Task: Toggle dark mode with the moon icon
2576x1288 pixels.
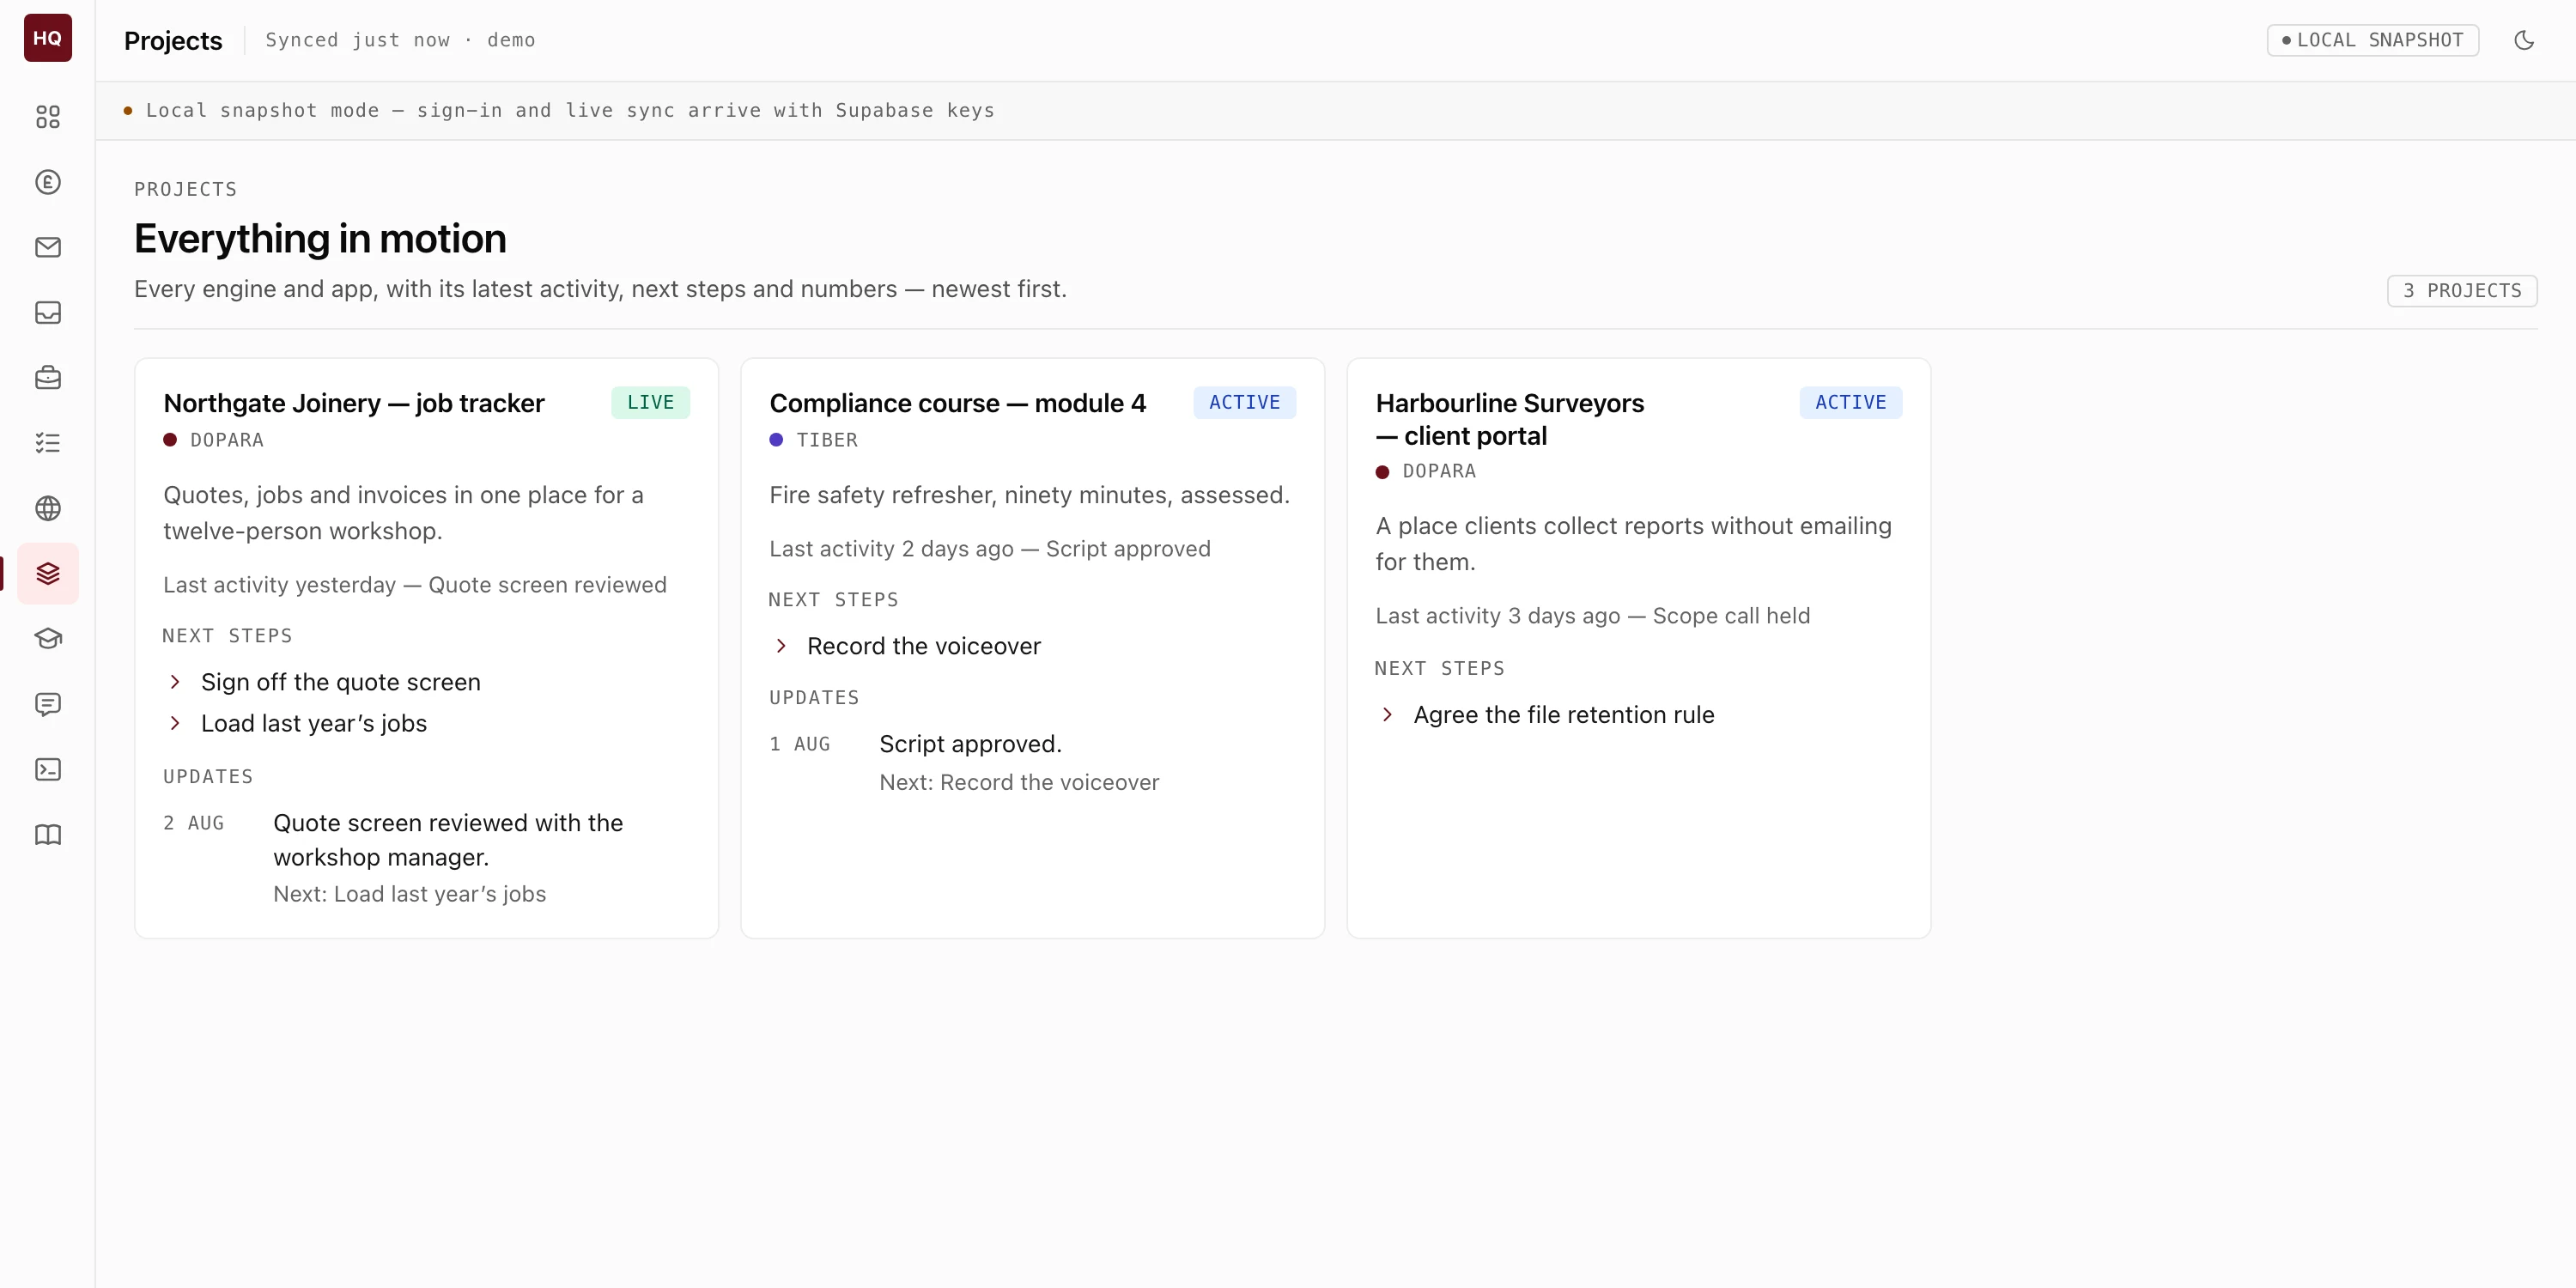Action: coord(2524,40)
